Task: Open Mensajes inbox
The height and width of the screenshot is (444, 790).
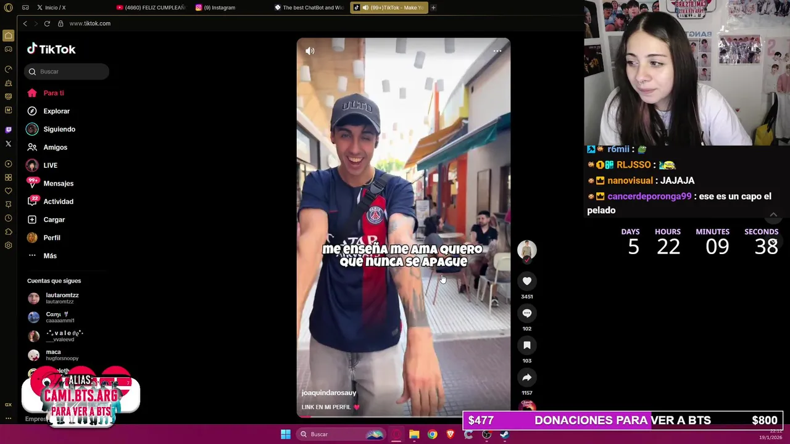Action: pos(51,184)
